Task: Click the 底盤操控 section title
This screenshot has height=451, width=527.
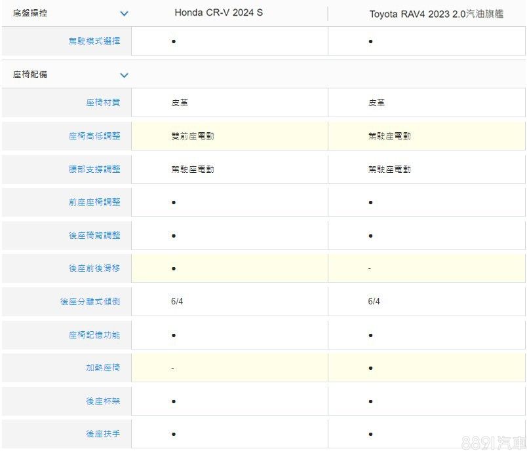Action: point(30,13)
